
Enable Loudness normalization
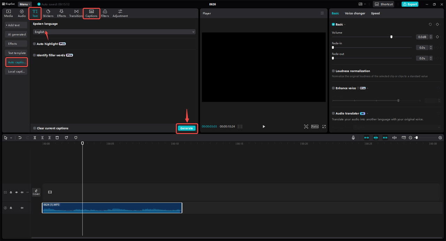point(333,71)
